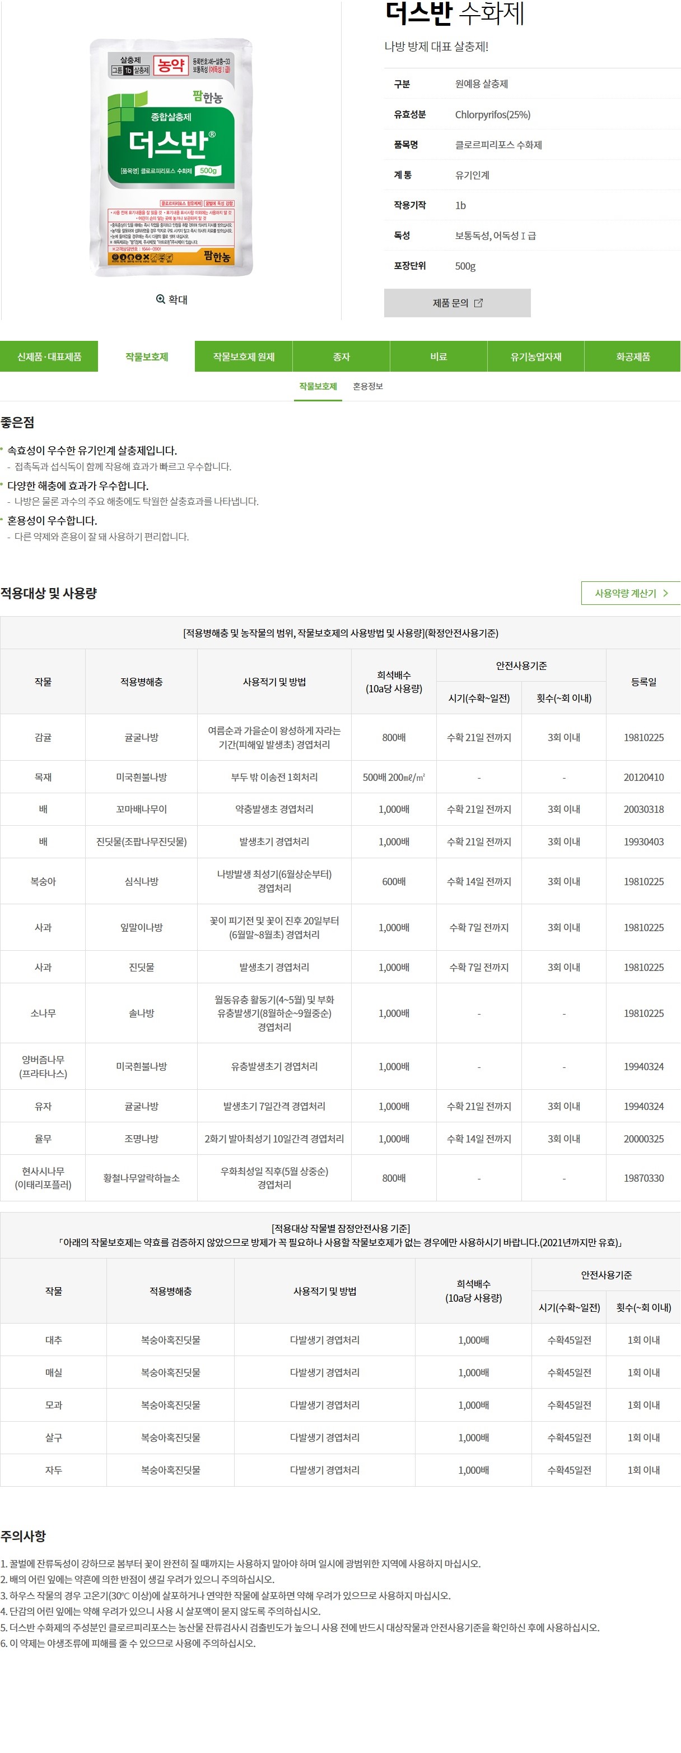
Task: Click the 원예용 살충제 category value
Action: (481, 84)
